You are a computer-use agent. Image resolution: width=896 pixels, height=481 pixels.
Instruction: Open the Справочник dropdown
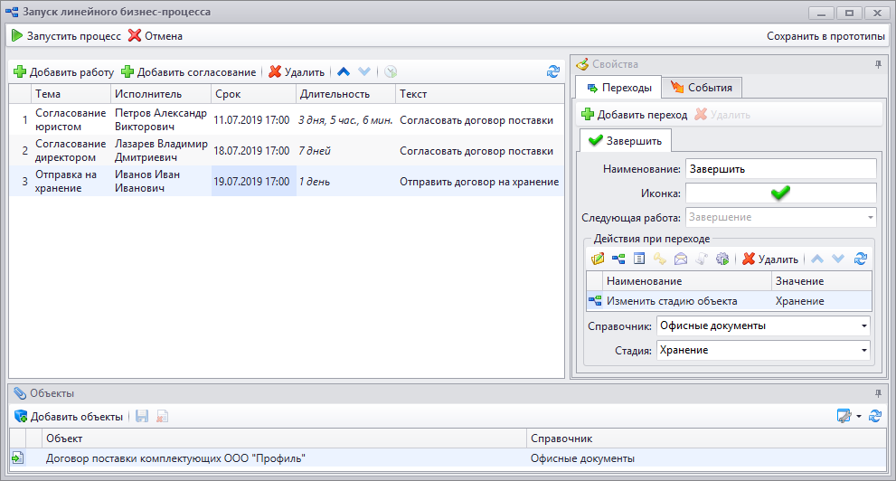point(864,325)
